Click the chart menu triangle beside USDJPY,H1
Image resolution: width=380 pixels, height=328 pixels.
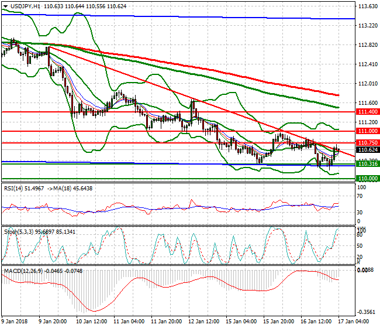tap(5, 6)
